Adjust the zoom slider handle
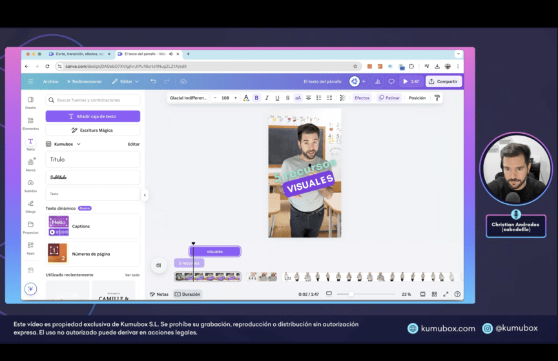Screen dimensions: 558x361 351,294
